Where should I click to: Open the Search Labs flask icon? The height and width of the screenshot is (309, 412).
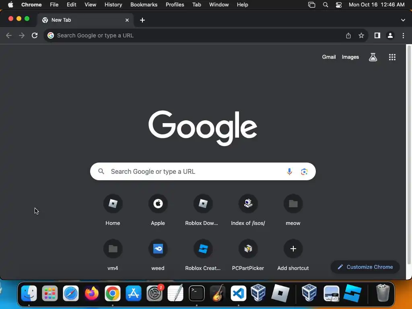tap(373, 57)
